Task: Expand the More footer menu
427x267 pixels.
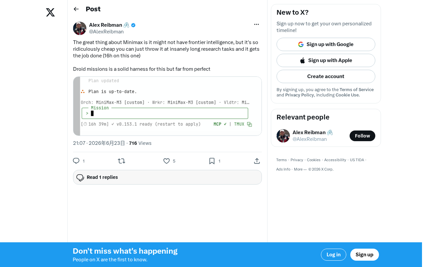Action: [x=300, y=169]
